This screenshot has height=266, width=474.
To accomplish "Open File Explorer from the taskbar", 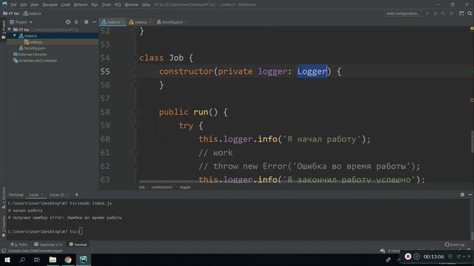I will click(x=53, y=259).
